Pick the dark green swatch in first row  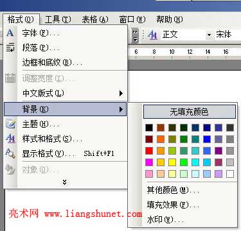click(184, 128)
